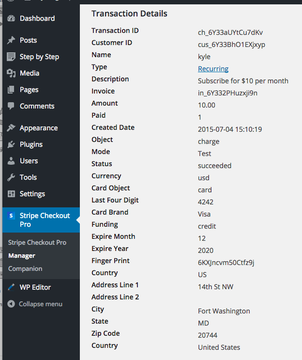This screenshot has height=360, width=302.
Task: Click the Users person icon
Action: click(x=11, y=161)
